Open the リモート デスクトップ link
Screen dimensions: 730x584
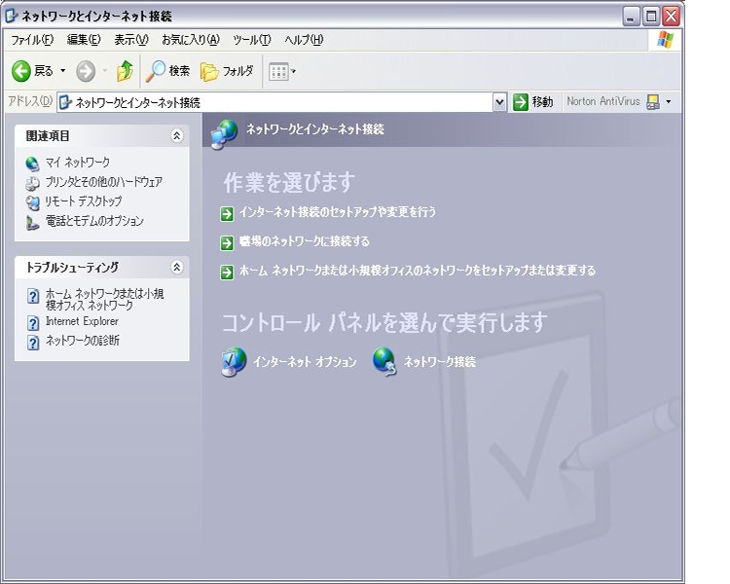tap(84, 201)
